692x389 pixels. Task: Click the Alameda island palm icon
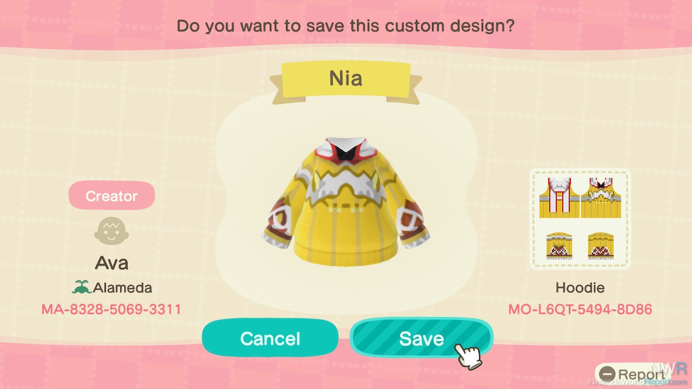tap(82, 287)
